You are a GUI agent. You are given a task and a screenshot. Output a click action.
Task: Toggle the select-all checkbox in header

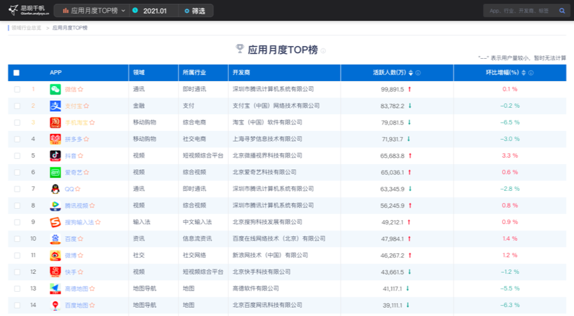click(x=17, y=73)
